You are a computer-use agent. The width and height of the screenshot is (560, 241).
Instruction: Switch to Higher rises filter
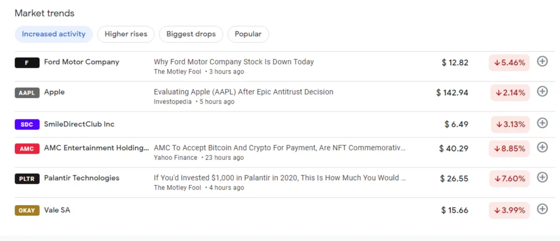(126, 34)
